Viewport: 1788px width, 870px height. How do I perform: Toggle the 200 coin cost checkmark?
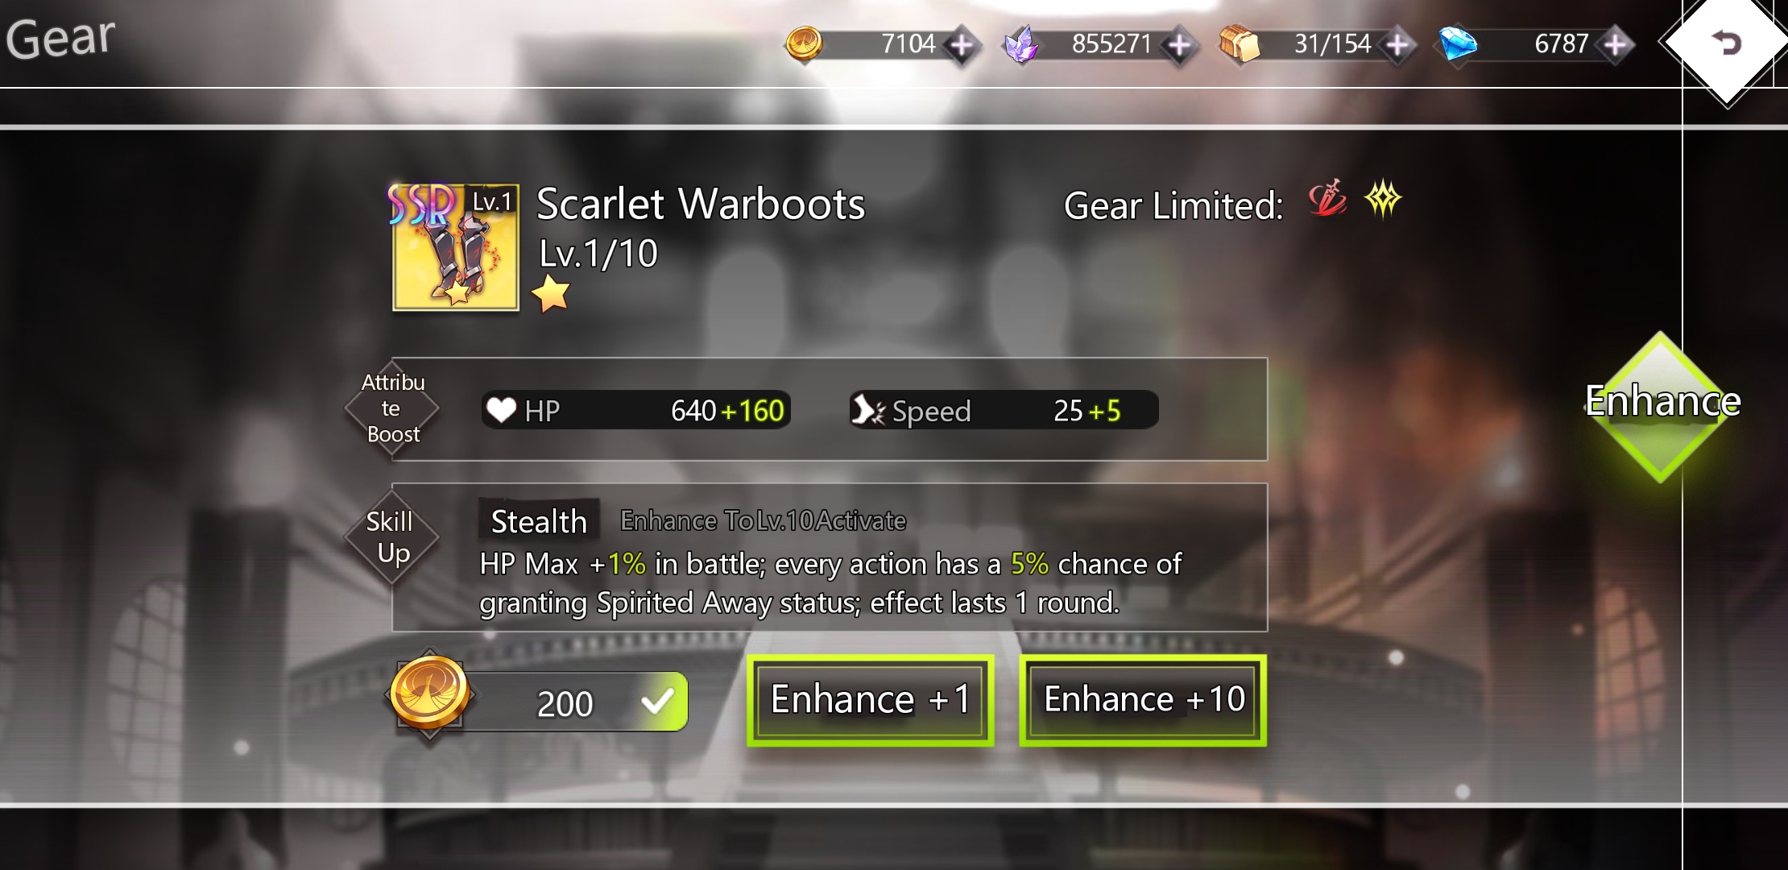pos(658,702)
